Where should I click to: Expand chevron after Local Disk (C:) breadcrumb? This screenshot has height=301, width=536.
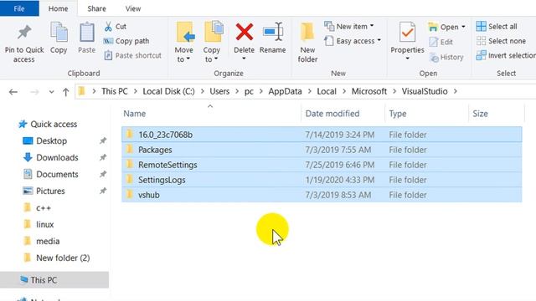point(203,91)
